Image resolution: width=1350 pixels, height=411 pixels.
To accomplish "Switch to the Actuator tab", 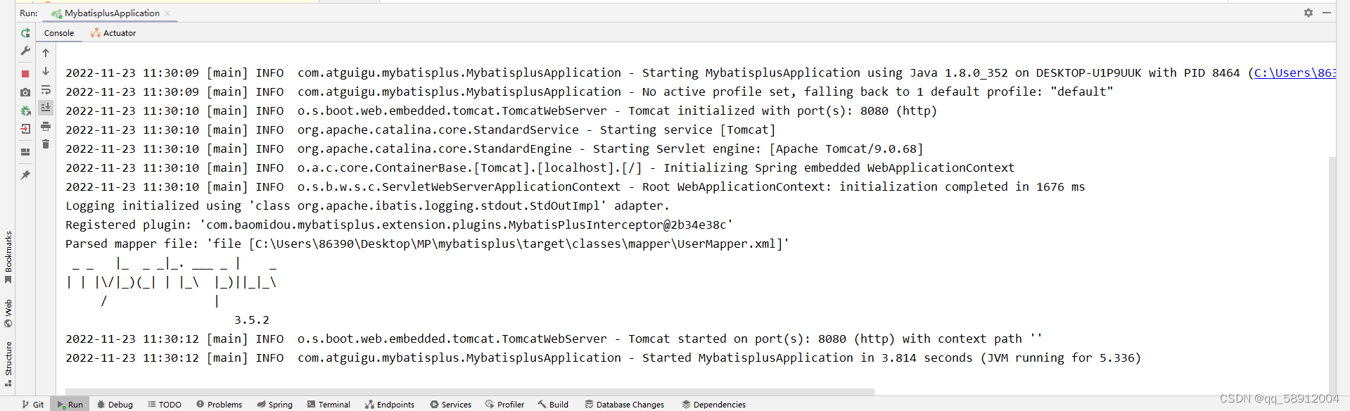I will [113, 32].
